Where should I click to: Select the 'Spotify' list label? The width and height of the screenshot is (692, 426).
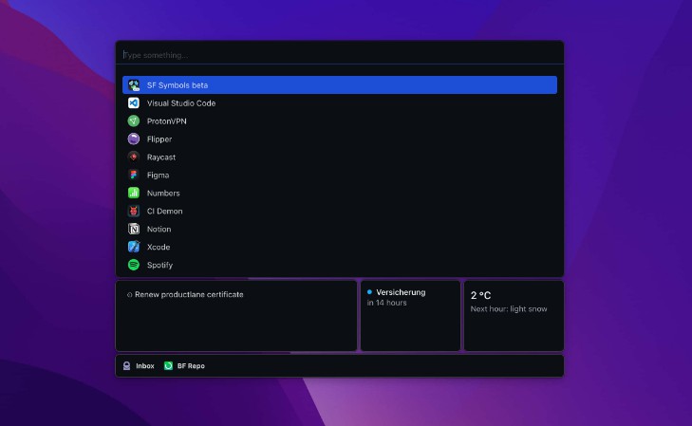tap(159, 265)
